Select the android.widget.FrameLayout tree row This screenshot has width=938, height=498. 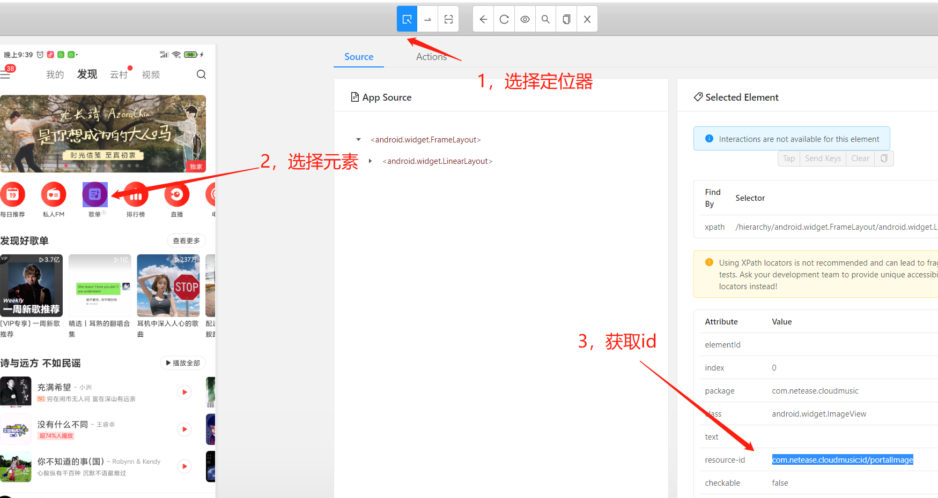(x=426, y=140)
